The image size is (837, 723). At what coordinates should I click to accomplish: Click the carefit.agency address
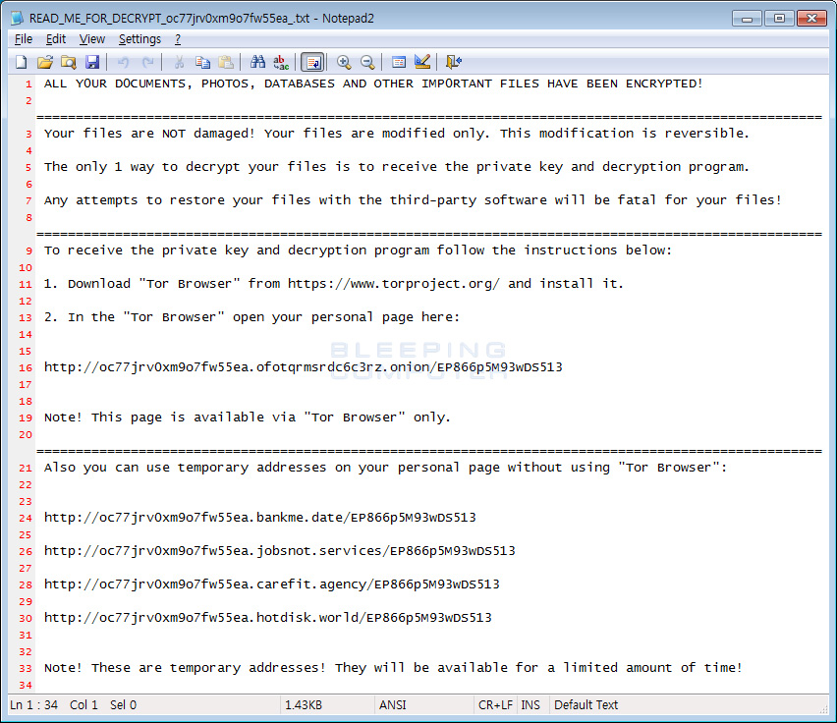[x=272, y=584]
